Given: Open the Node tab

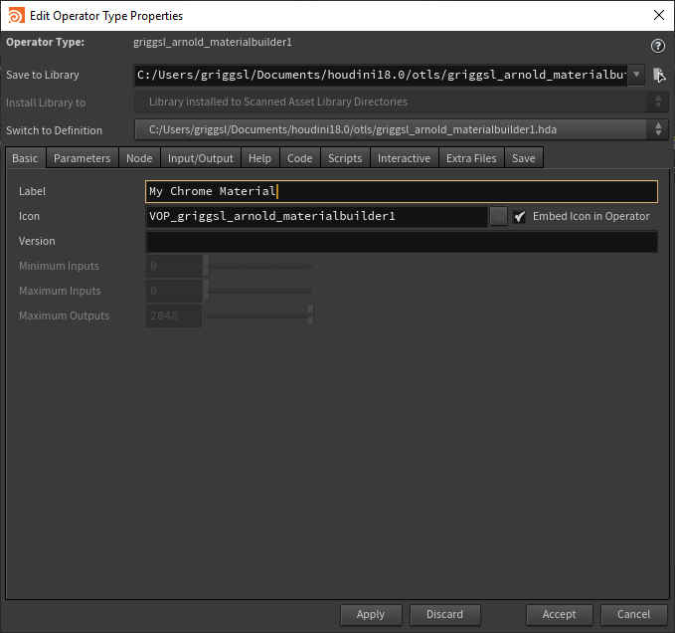Looking at the screenshot, I should coord(139,158).
